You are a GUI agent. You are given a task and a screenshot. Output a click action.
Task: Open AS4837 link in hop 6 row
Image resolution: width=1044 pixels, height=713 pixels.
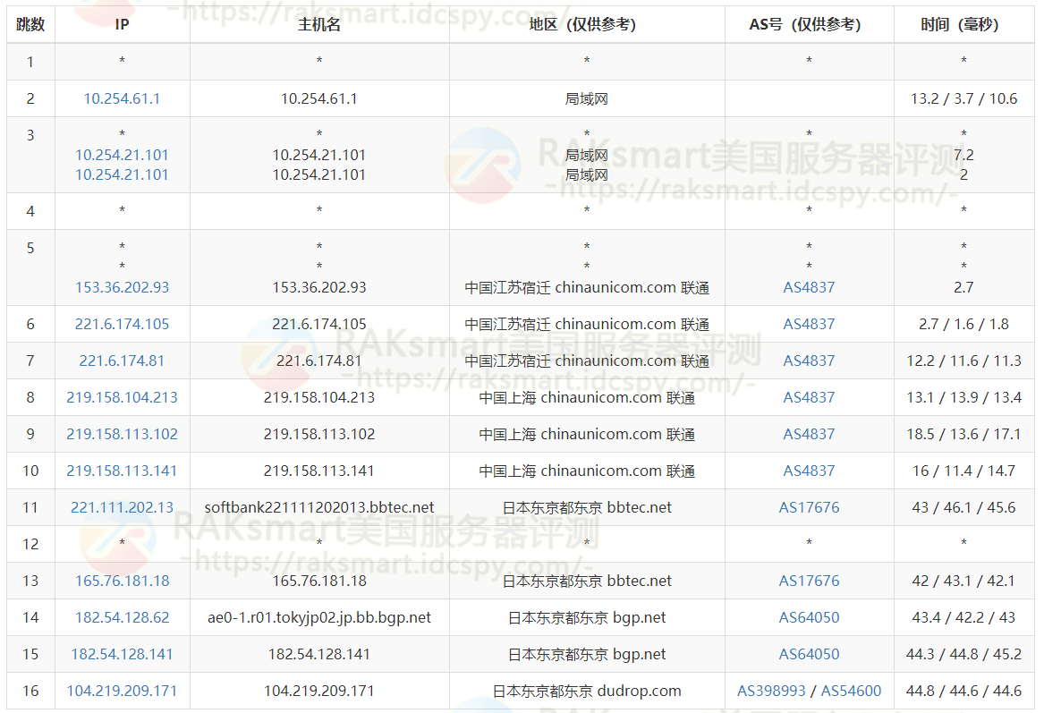click(x=809, y=324)
